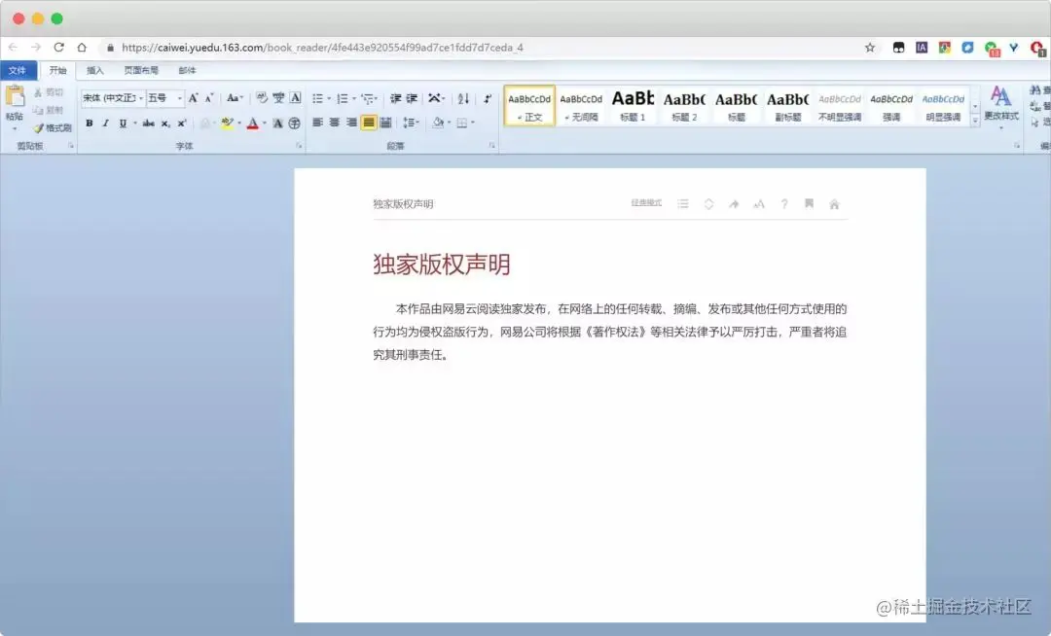Open the 更改样式 (Change Styles) dropdown

pos(1000,106)
